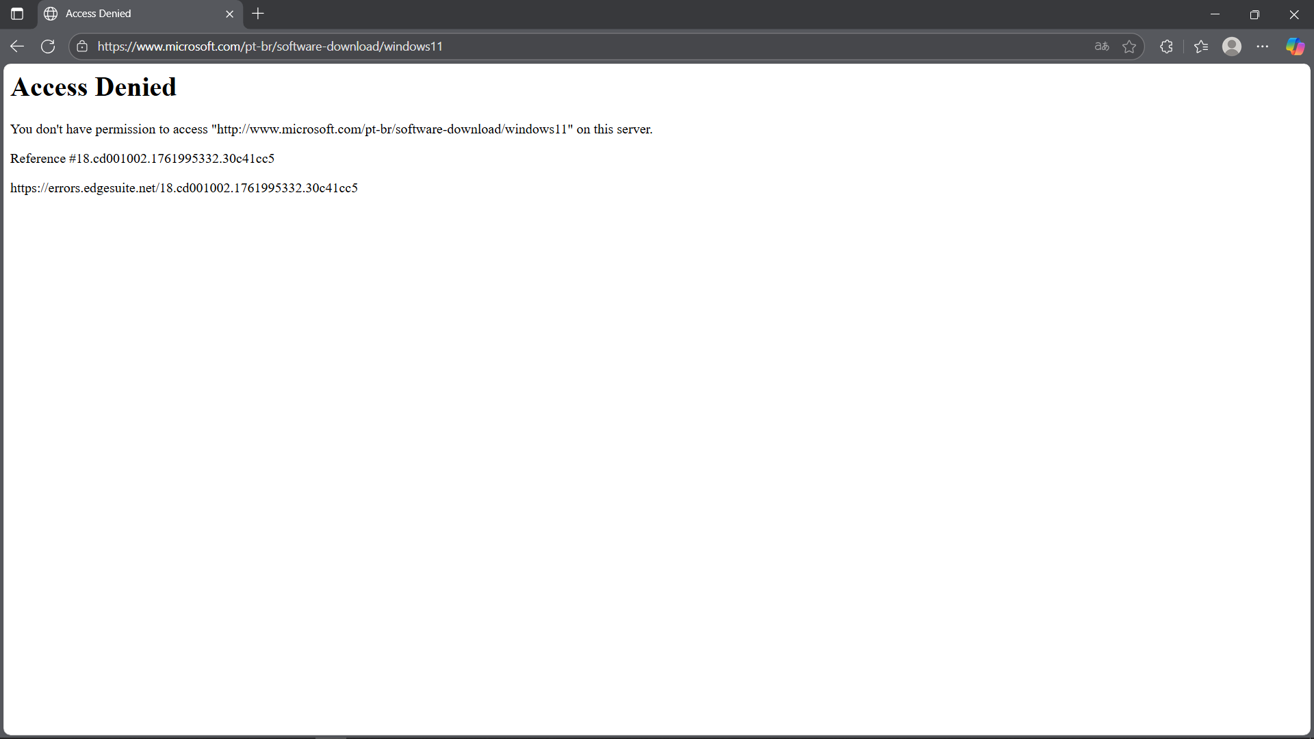Viewport: 1314px width, 739px height.
Task: Open the Extensions puzzle icon
Action: [x=1167, y=47]
